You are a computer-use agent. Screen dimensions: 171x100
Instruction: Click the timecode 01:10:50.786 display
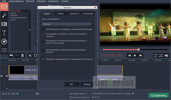pos(112,55)
